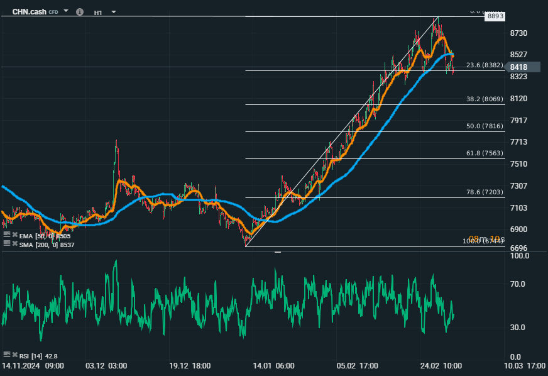Viewport: 548px width, 376px height.
Task: Click the 19.12 18:00 time label
Action: pyautogui.click(x=190, y=366)
